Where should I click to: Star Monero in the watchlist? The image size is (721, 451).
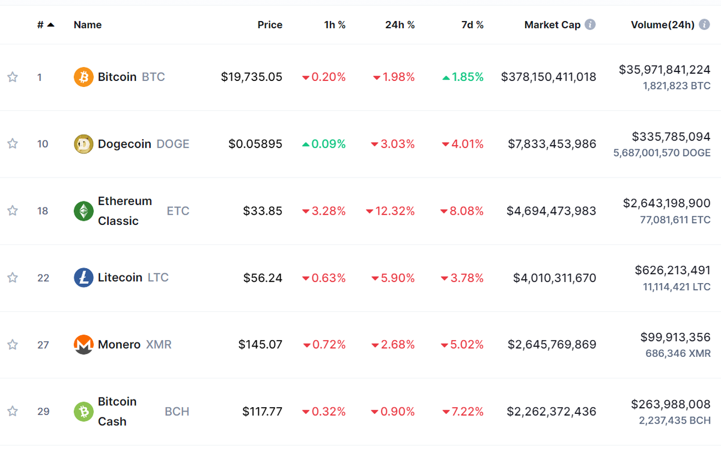(x=11, y=344)
